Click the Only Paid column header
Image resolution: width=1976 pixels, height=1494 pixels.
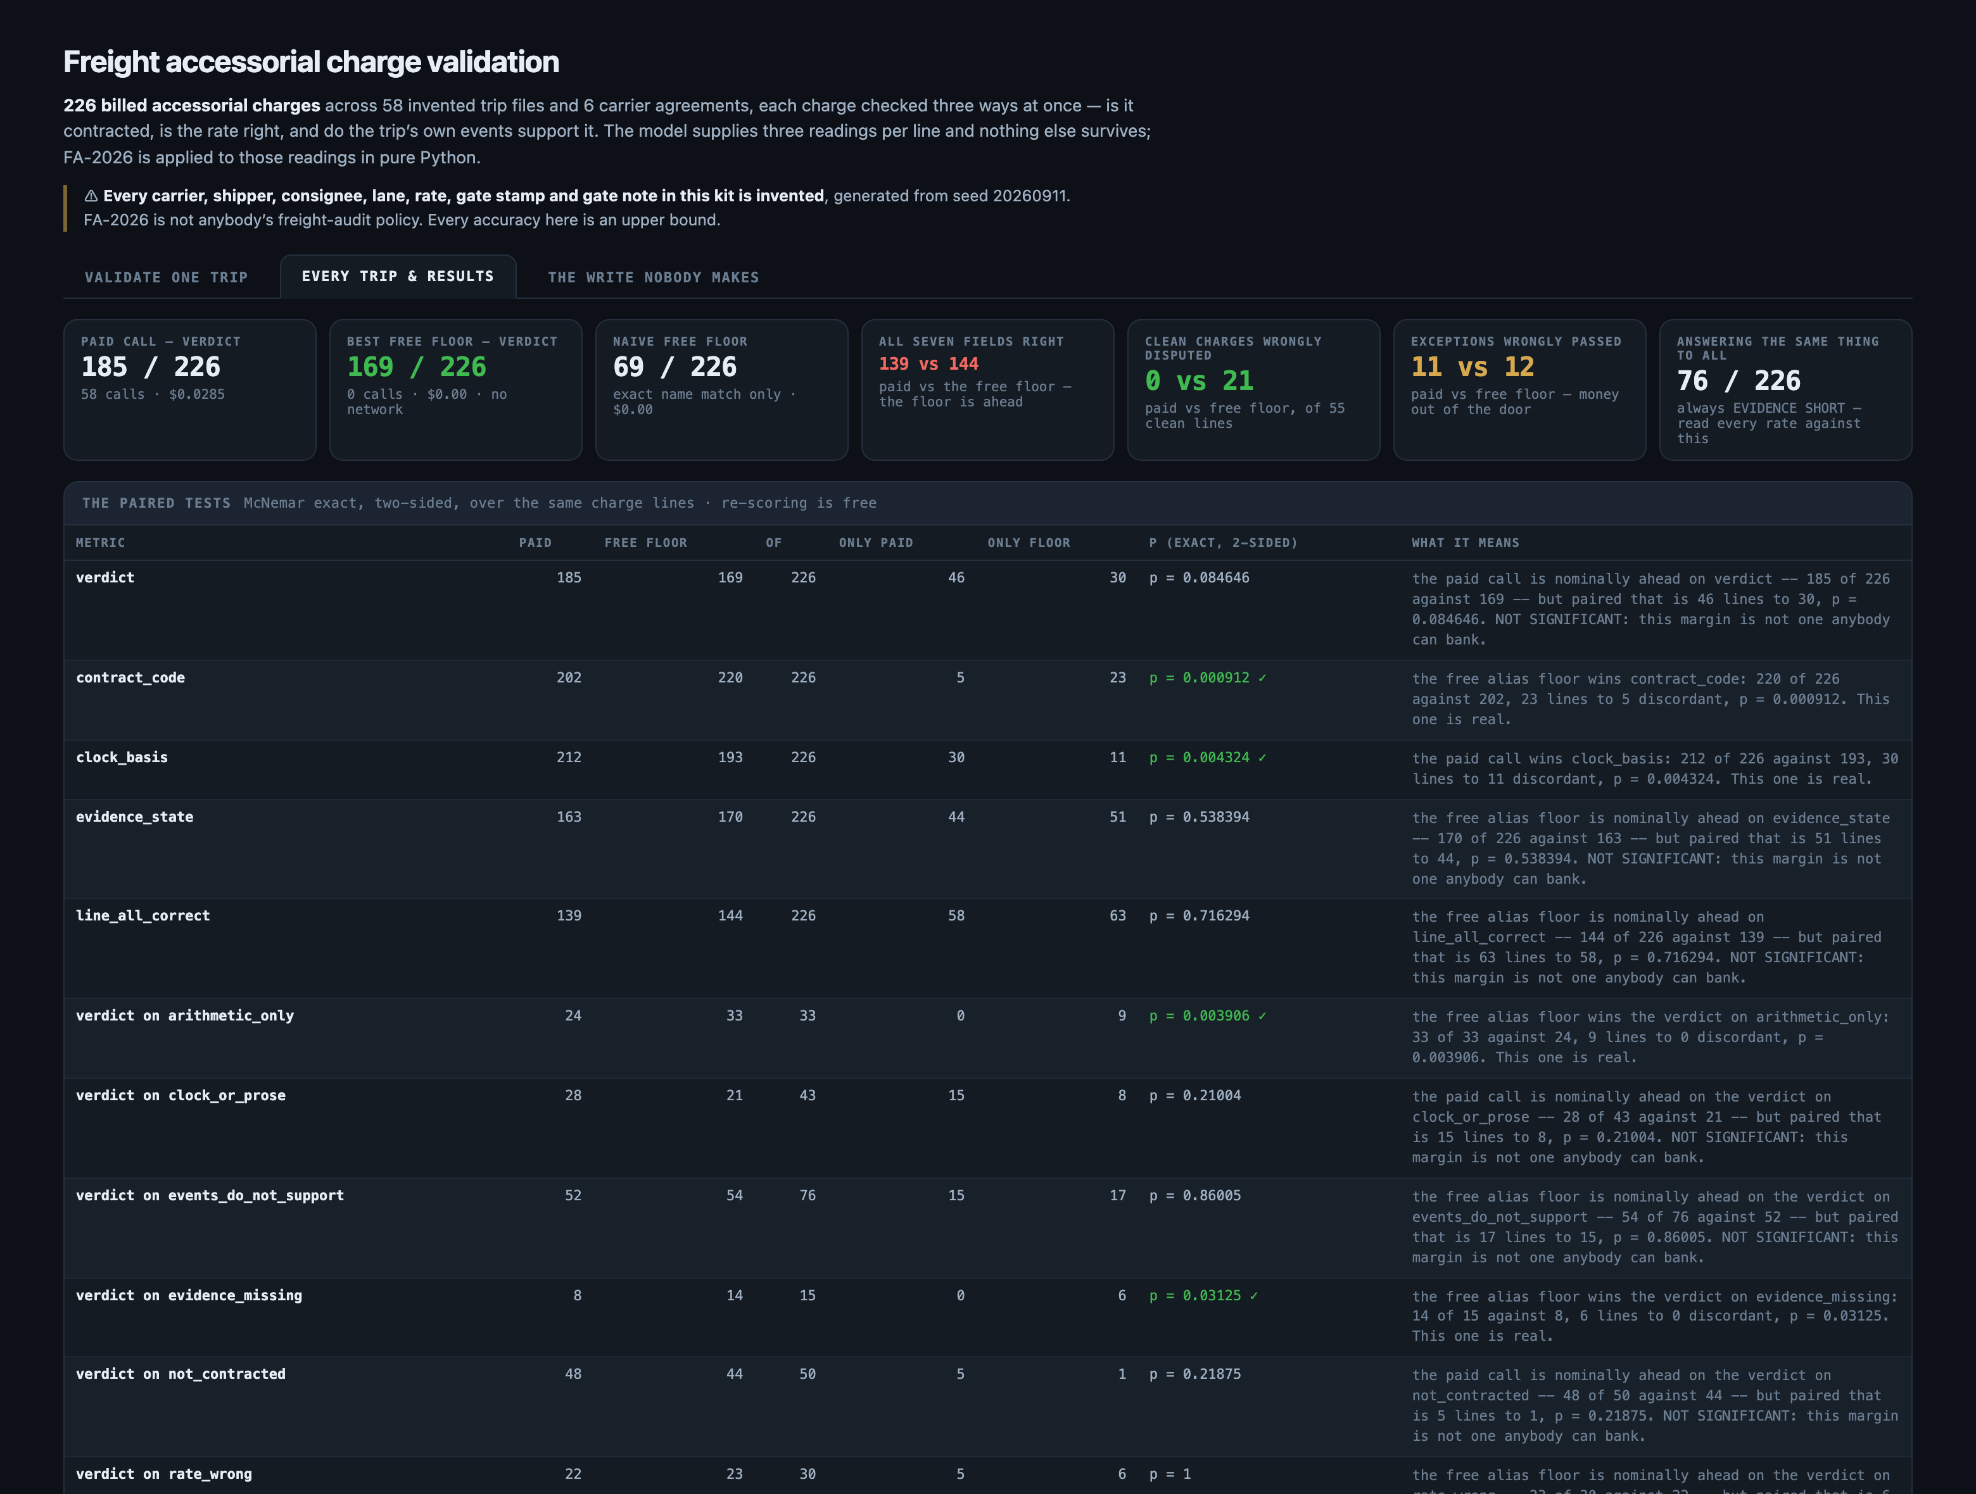pos(875,543)
